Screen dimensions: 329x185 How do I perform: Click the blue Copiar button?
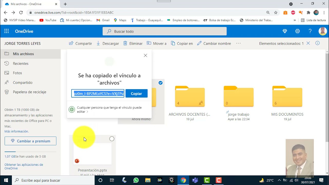[136, 94]
